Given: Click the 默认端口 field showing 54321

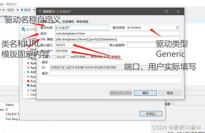Looking at the screenshot, I should 82,45.
